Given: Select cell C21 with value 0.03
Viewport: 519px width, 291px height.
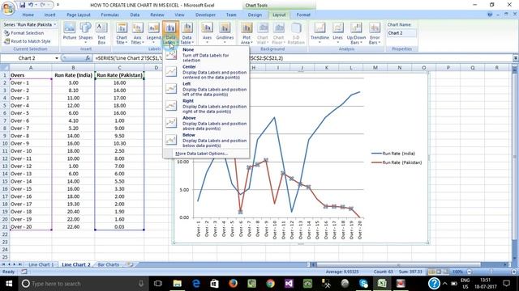Looking at the screenshot, I should click(x=119, y=227).
